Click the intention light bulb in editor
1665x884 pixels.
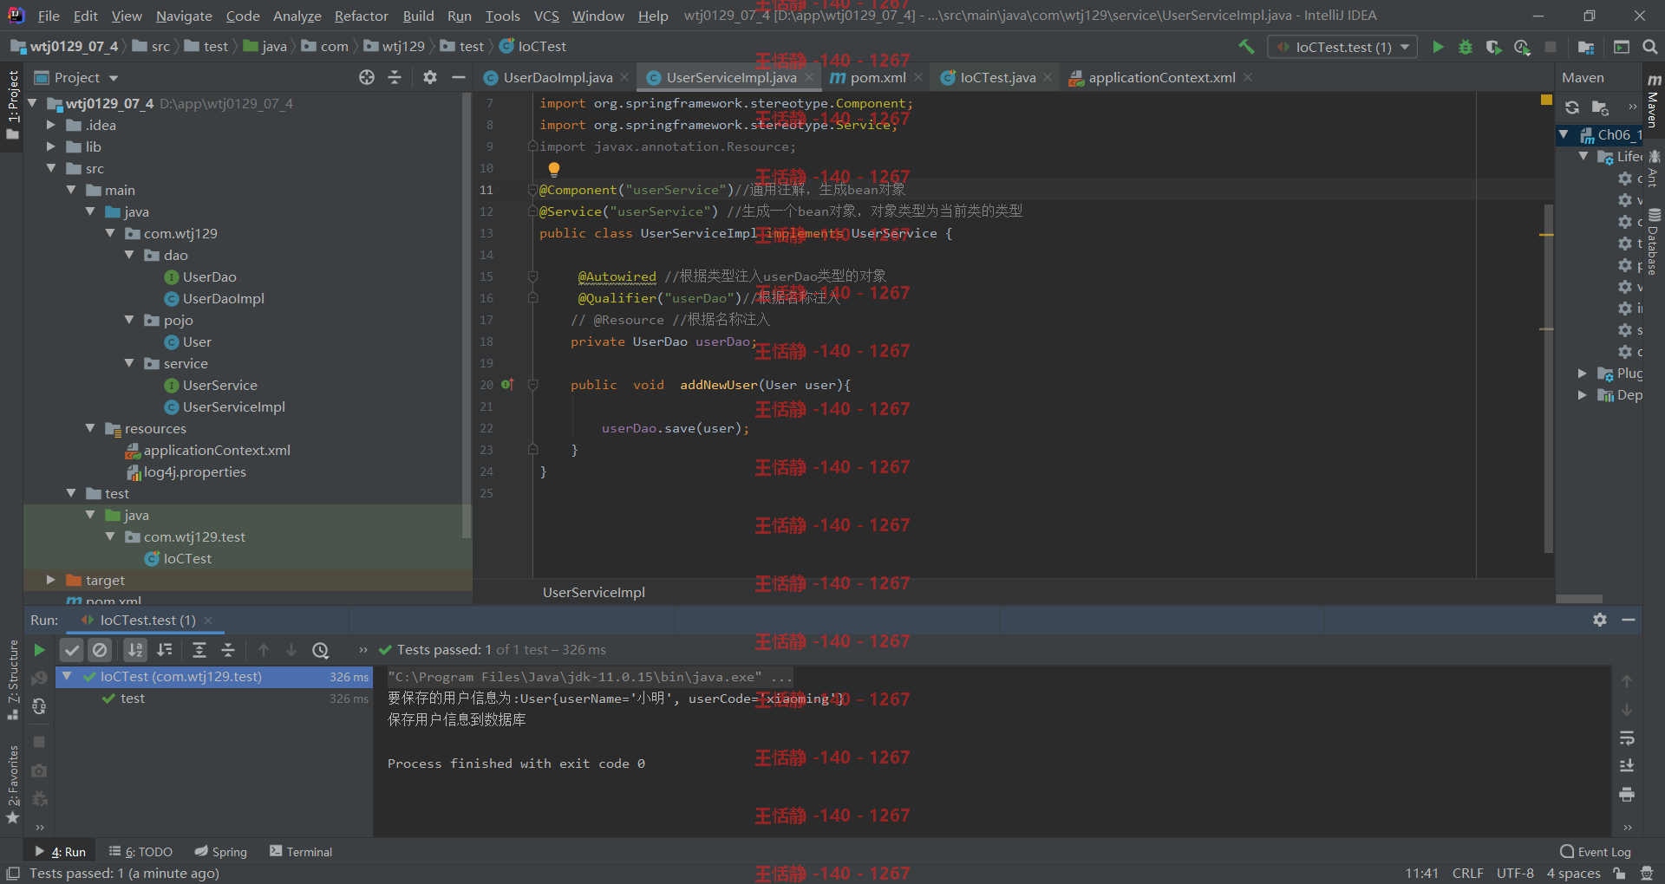[x=554, y=169]
